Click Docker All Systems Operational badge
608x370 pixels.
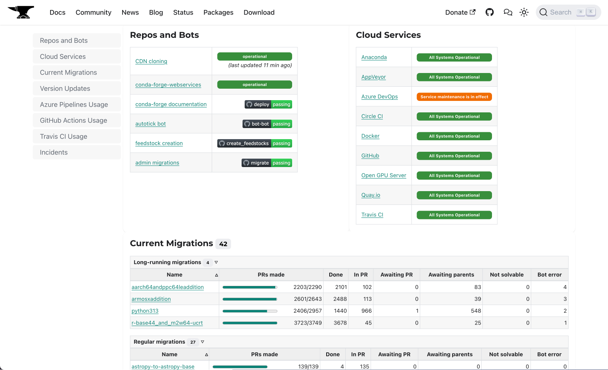point(454,136)
